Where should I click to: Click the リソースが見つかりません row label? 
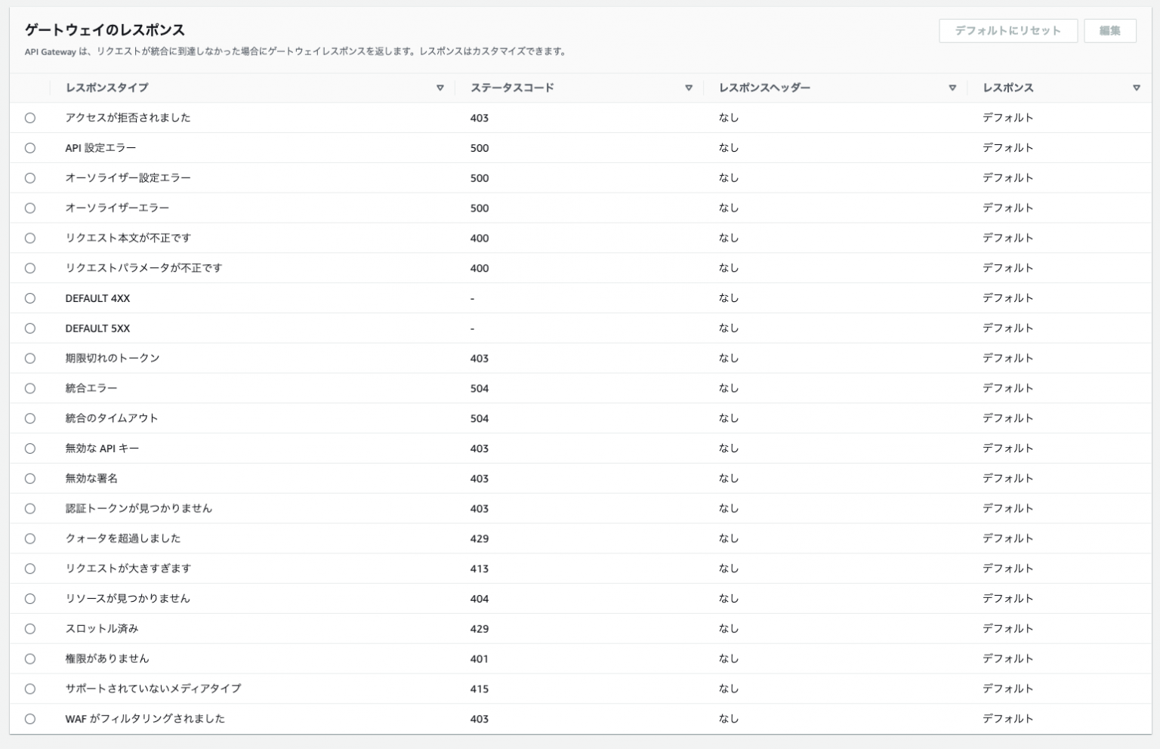(128, 599)
